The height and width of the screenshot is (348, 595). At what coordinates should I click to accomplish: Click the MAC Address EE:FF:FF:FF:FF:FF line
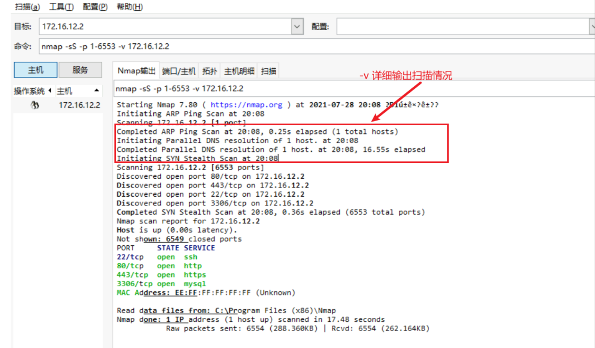206,293
